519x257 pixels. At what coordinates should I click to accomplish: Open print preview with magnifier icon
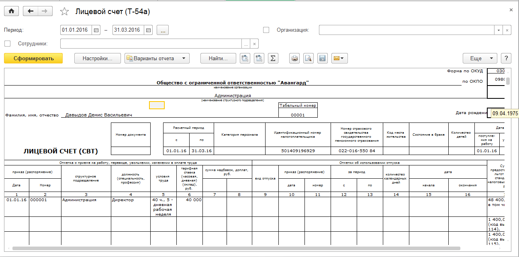[x=308, y=58]
